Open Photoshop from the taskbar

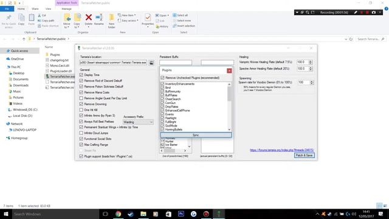pos(181,214)
